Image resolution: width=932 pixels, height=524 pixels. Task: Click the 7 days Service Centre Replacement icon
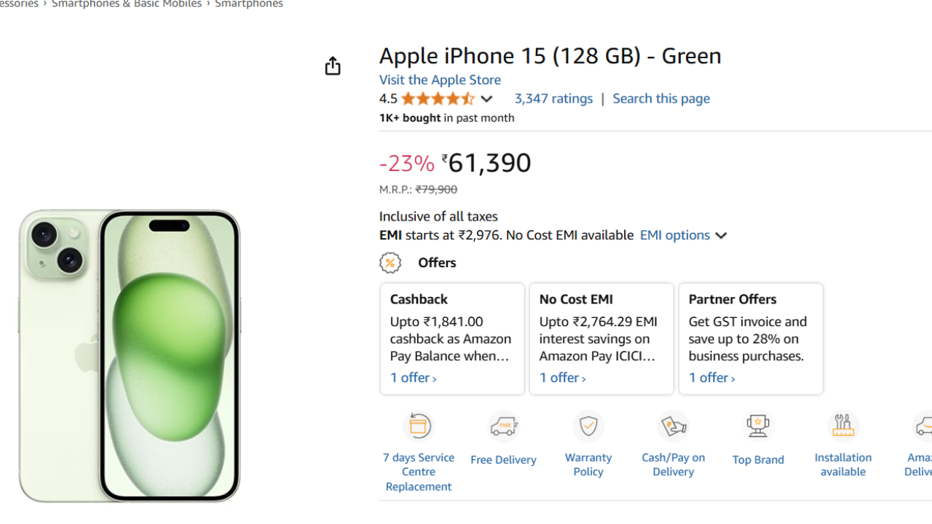[x=419, y=426]
